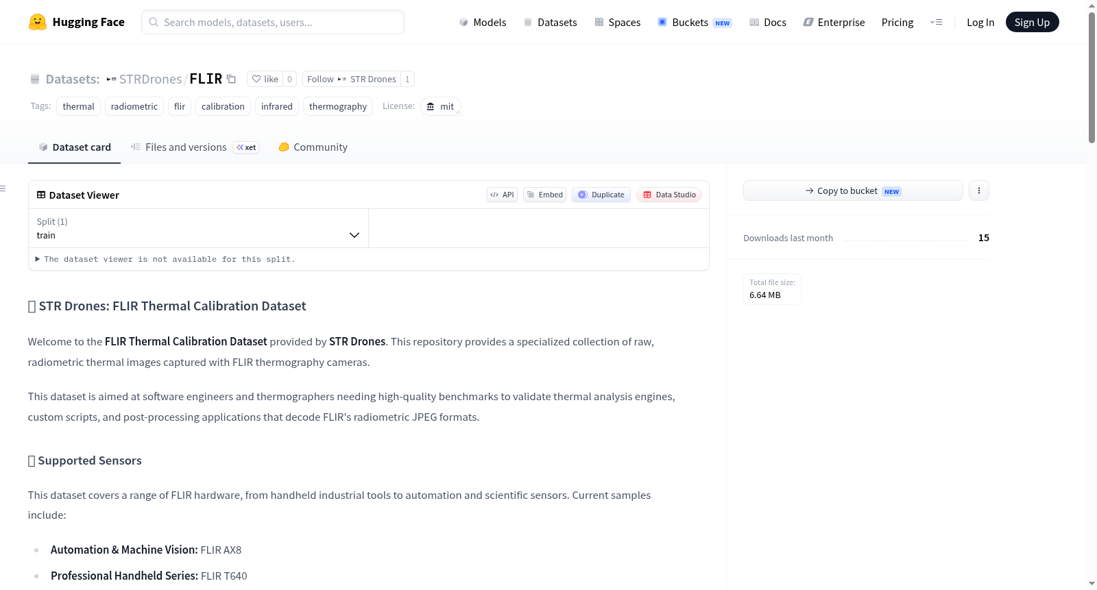Switch to Files and versions tab
This screenshot has width=1097, height=590.
pyautogui.click(x=194, y=147)
